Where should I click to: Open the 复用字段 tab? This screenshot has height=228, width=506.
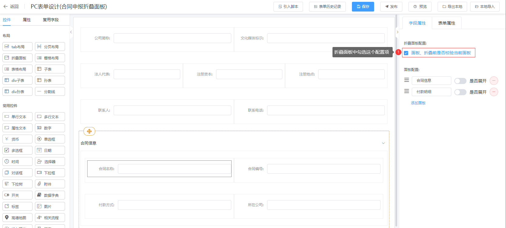(x=51, y=20)
